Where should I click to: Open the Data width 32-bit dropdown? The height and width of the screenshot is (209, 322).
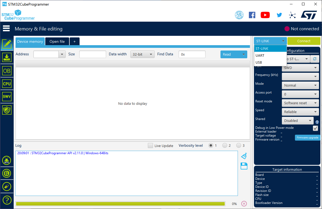[x=143, y=54]
